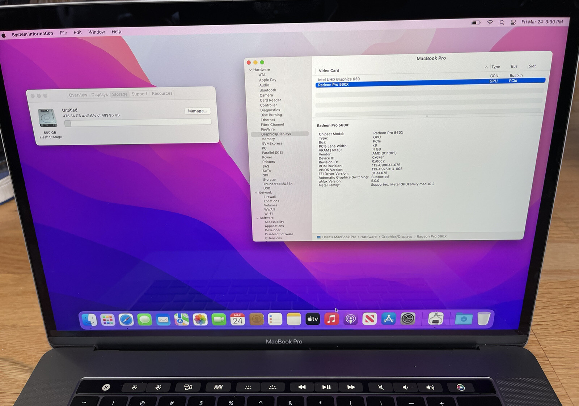The width and height of the screenshot is (579, 406).
Task: Click Hardware in the path bar
Action: (368, 237)
